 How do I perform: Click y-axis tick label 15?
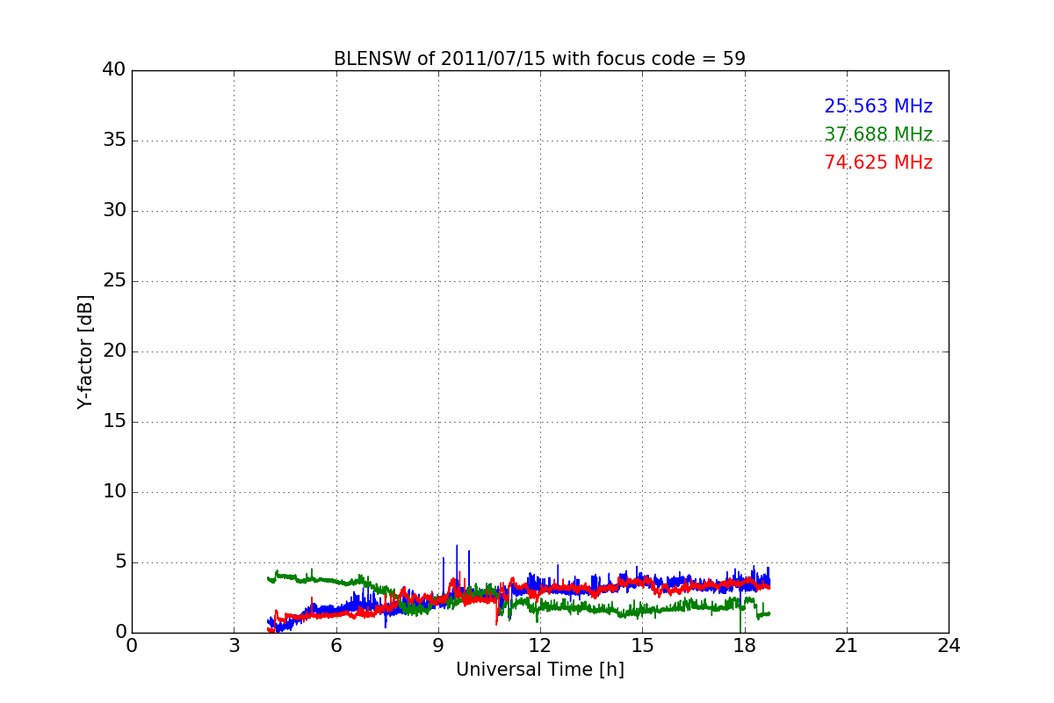coord(114,422)
